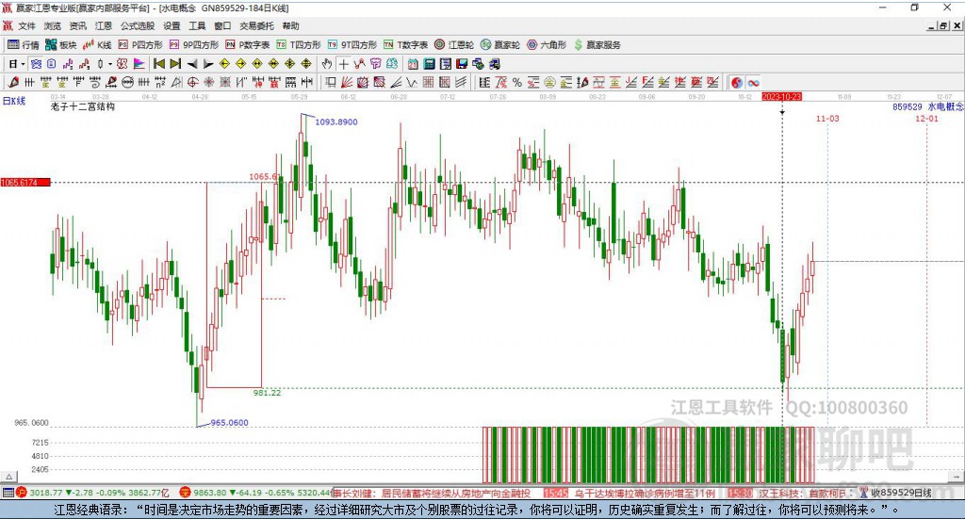Open the 江恩 menu

[104, 26]
